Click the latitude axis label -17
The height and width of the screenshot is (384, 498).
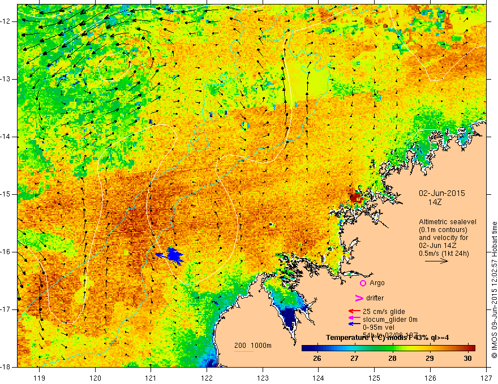(x=6, y=309)
